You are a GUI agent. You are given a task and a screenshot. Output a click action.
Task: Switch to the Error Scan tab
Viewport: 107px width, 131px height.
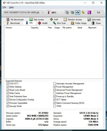59,23
